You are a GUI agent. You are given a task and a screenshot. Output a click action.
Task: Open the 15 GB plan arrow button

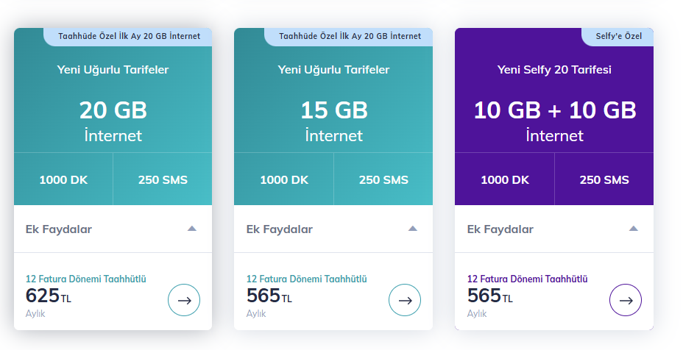point(405,300)
